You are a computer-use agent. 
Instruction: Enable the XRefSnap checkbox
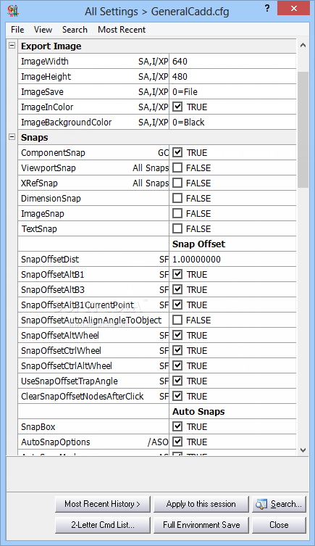coord(177,183)
